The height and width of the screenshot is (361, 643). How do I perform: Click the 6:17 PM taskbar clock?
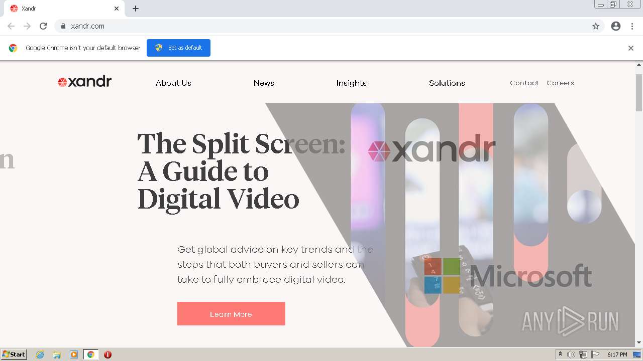tap(617, 354)
